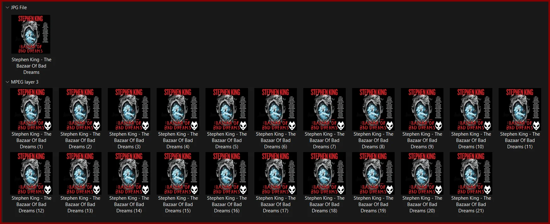Click file name ending in Dreams (9)
The width and height of the screenshot is (550, 224).
pos(422,140)
